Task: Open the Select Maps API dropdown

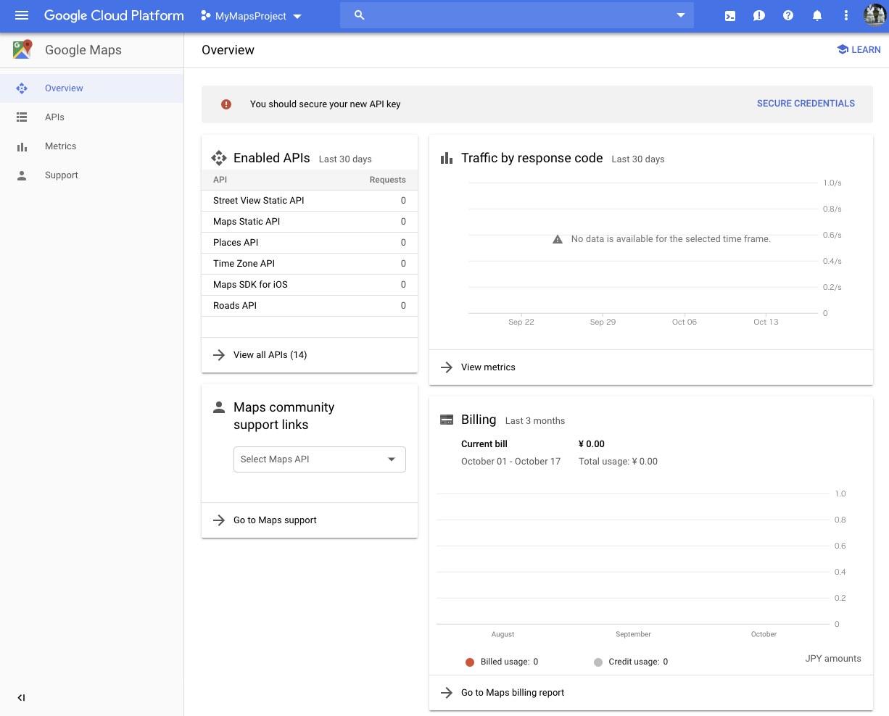Action: (x=319, y=459)
